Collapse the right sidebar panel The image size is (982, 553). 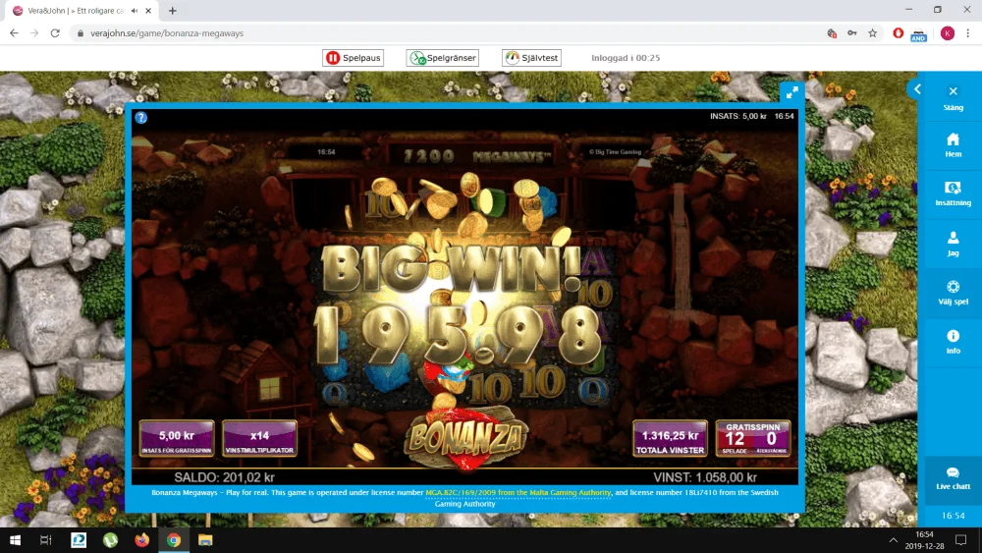[x=916, y=89]
